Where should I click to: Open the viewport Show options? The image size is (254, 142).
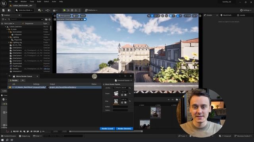pos(83,16)
